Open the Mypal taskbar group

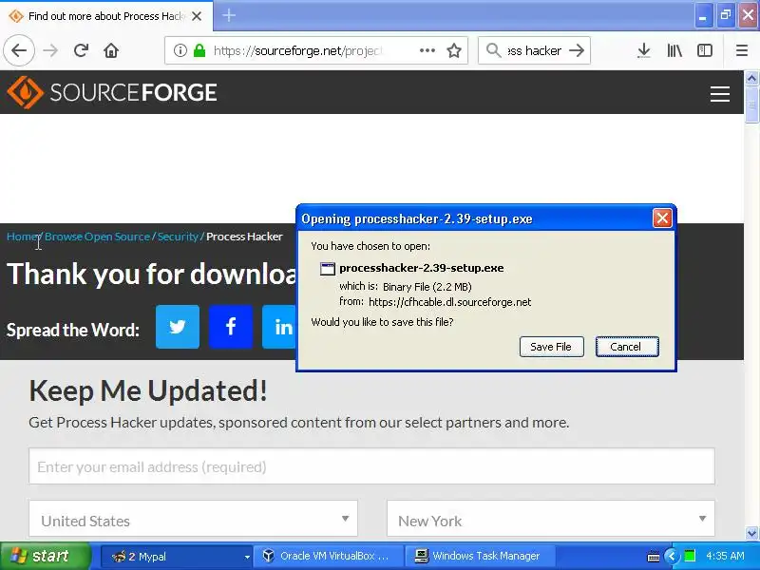176,557
